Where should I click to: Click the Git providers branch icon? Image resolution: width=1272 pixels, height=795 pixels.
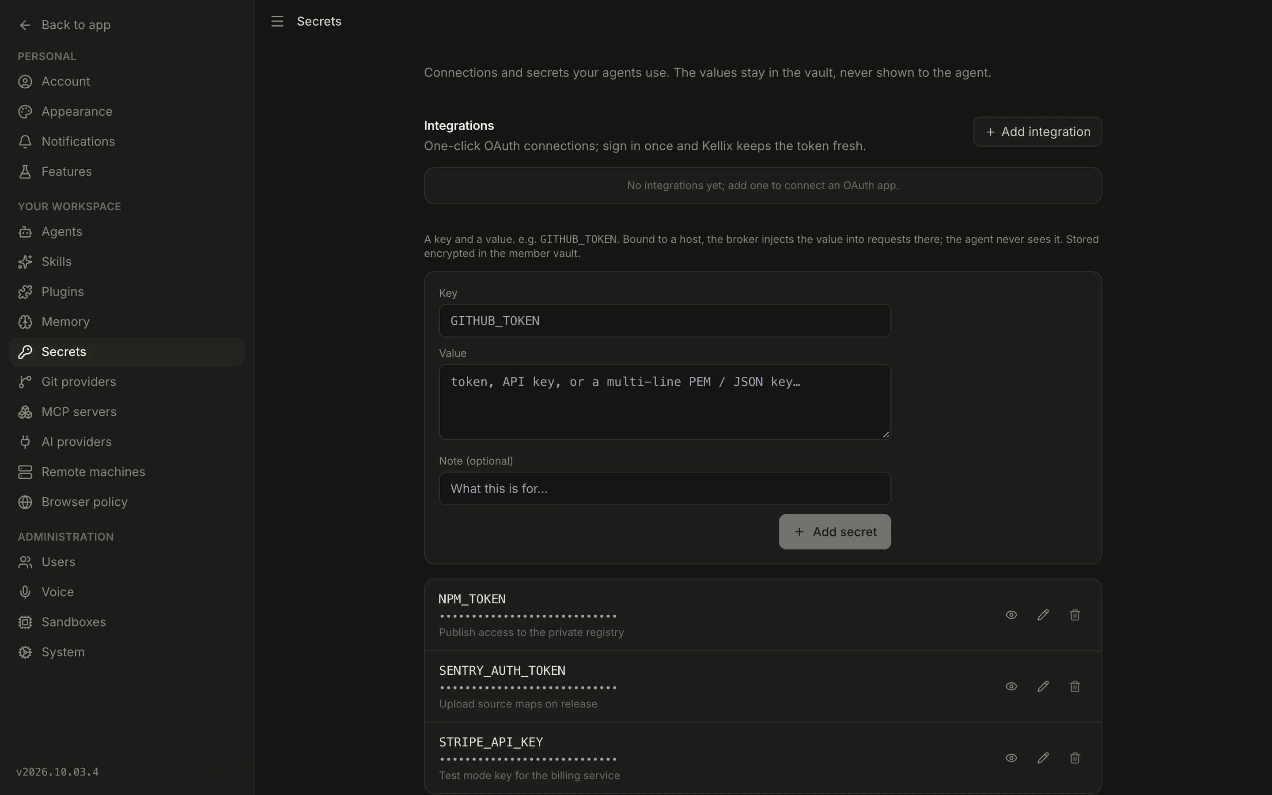25,382
